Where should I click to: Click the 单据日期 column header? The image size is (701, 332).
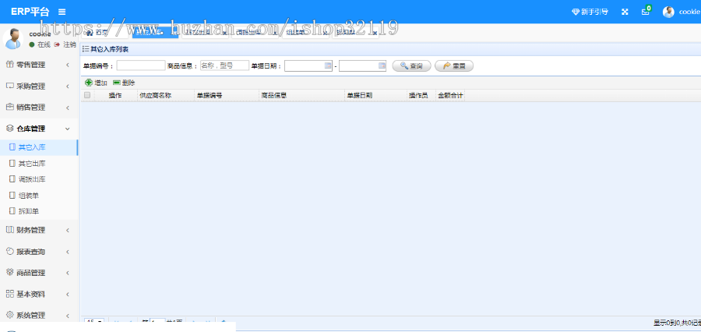(376, 96)
